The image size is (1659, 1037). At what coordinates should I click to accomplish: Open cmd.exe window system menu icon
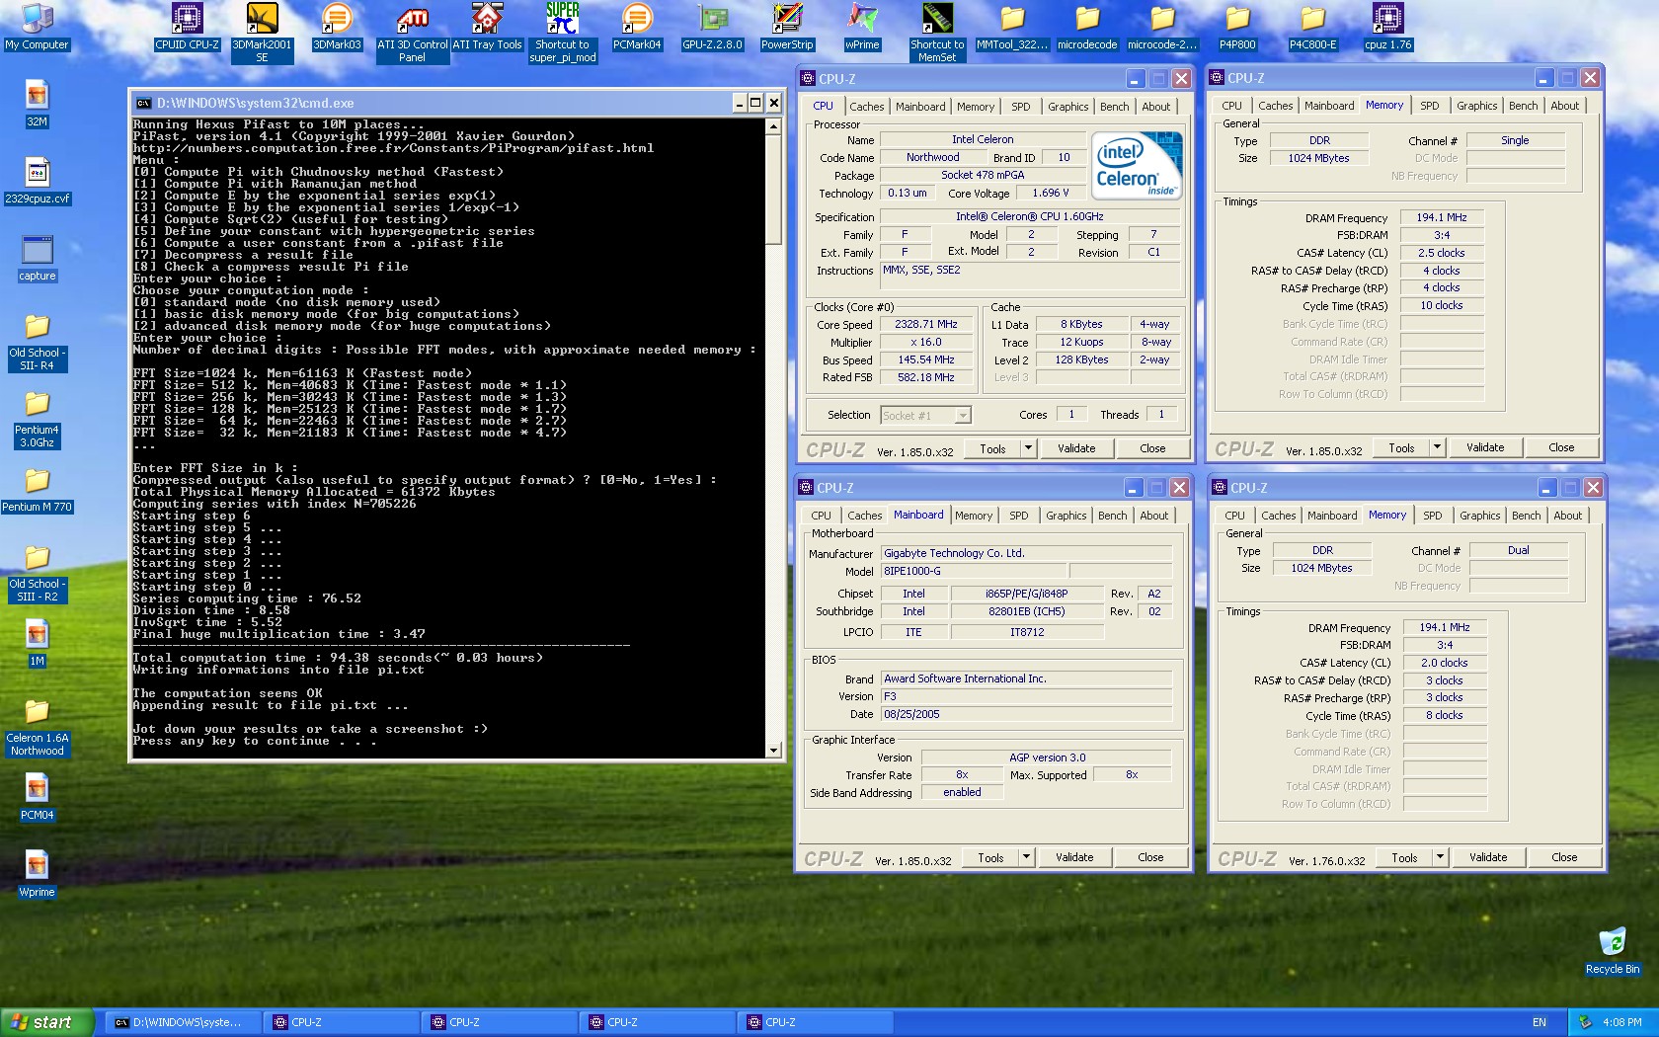[143, 103]
